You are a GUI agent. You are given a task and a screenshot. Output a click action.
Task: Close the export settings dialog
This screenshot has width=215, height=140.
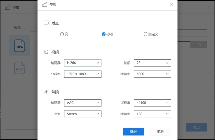point(171,4)
